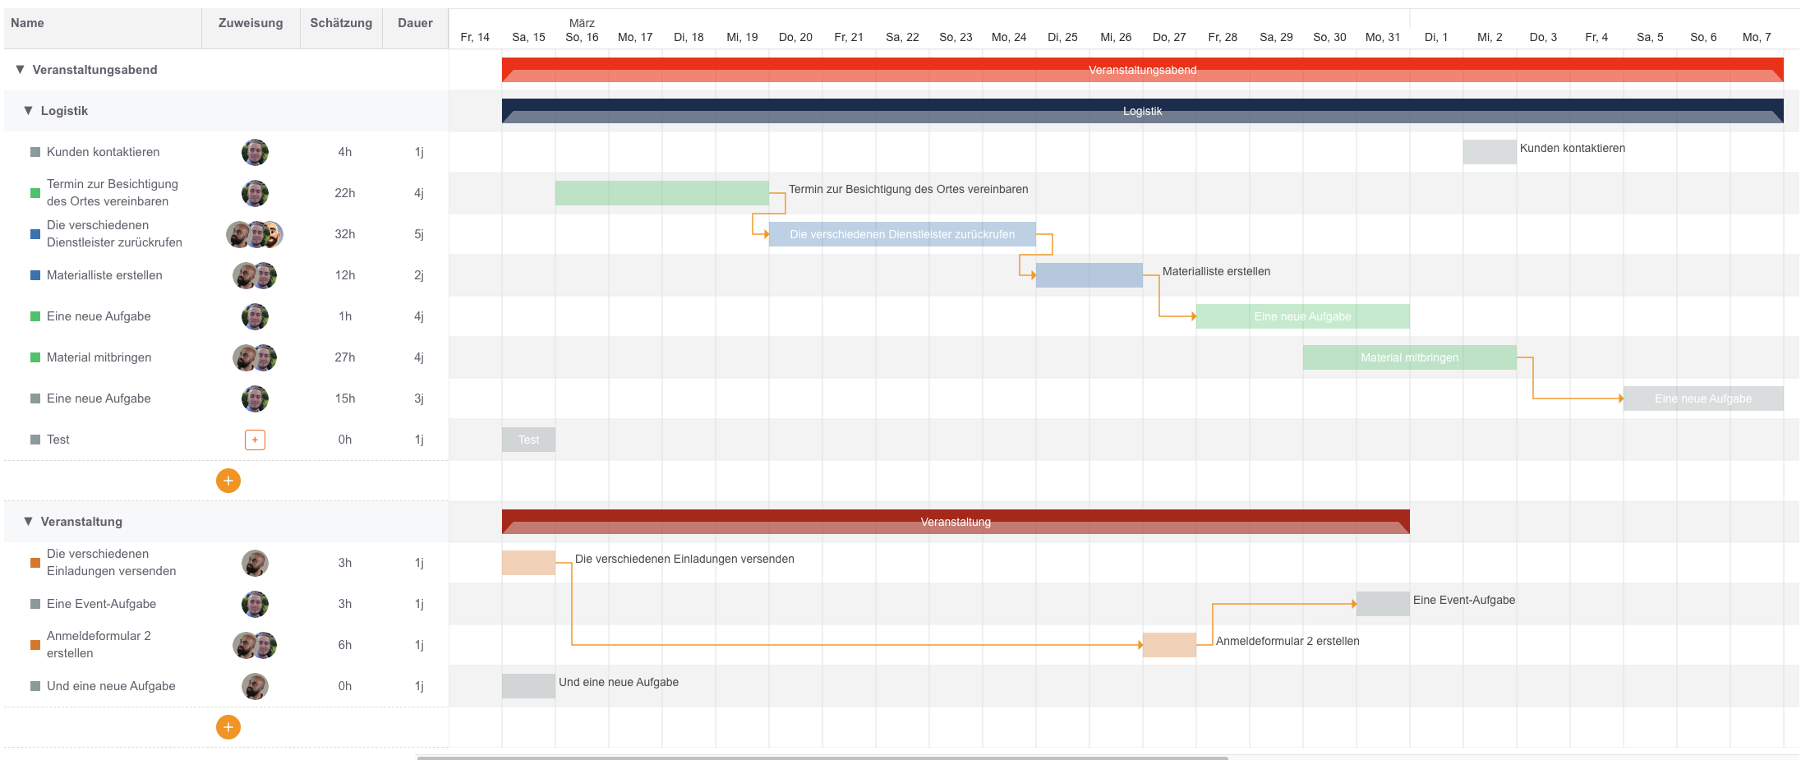Open the Eine Event-Aufgabe task name
Image resolution: width=1801 pixels, height=760 pixels.
pos(101,604)
